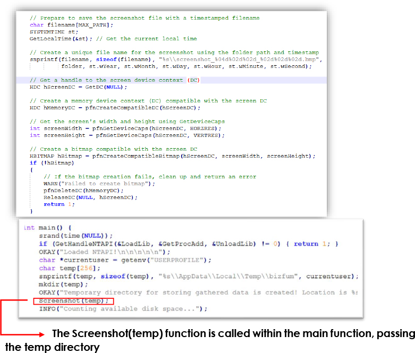
Task: Click the 'HDC hMemoryDC = pfnCreateCompatibleDC' line
Action: [x=115, y=108]
